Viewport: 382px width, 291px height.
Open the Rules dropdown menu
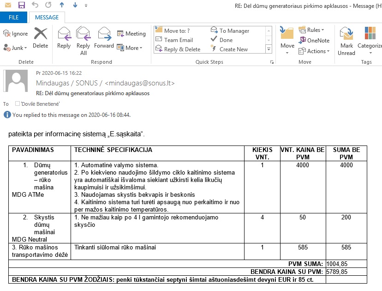[x=312, y=30]
